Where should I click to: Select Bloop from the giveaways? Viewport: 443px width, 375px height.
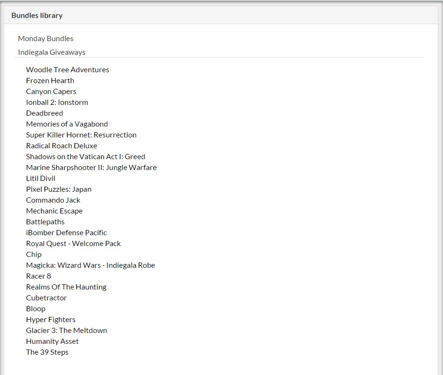tap(35, 309)
